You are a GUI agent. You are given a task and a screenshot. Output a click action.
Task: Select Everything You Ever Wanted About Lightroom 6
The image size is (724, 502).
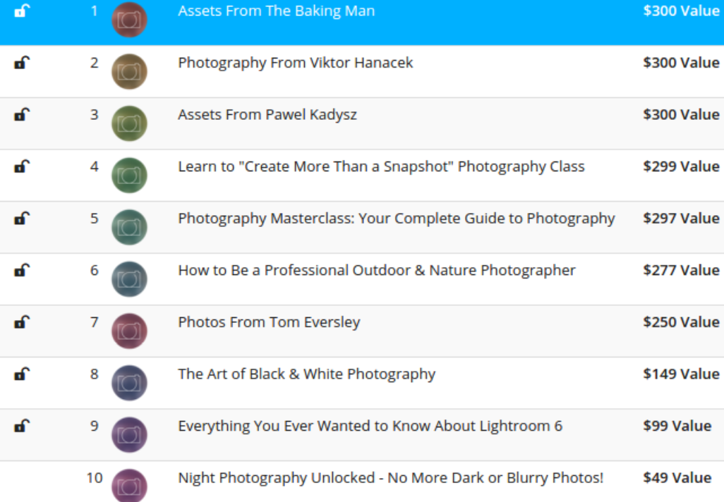370,427
